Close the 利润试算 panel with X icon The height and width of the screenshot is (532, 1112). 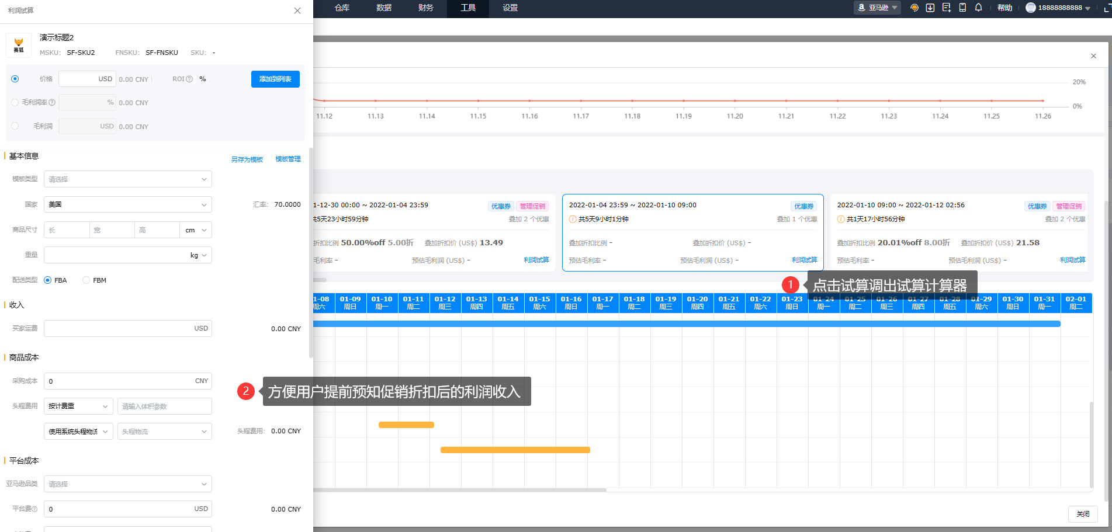[x=297, y=11]
